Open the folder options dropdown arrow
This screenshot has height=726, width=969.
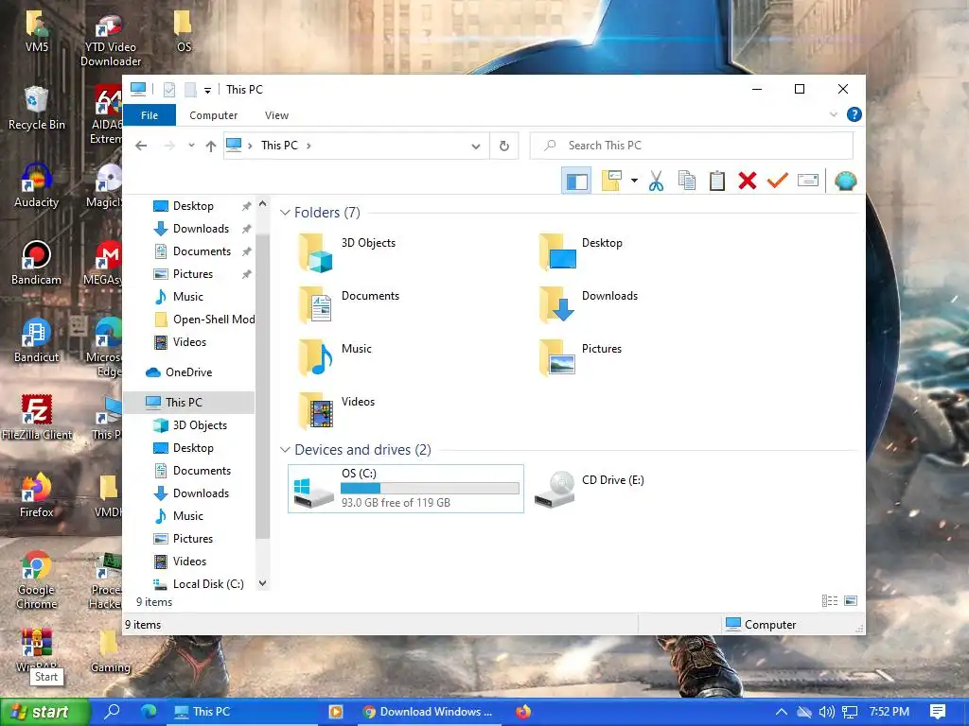pos(634,181)
